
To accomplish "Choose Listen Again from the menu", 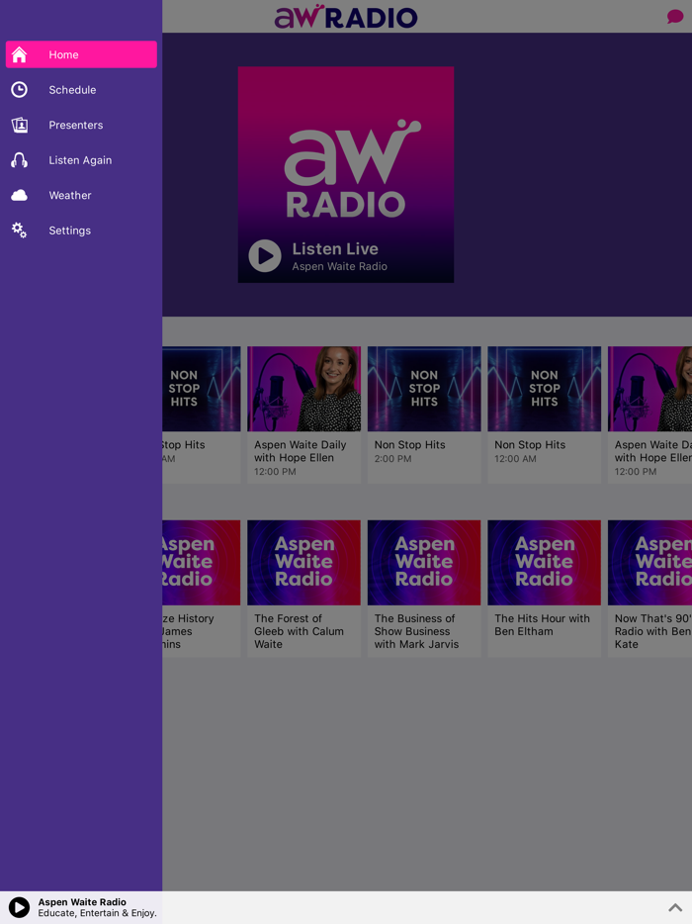I will point(81,160).
